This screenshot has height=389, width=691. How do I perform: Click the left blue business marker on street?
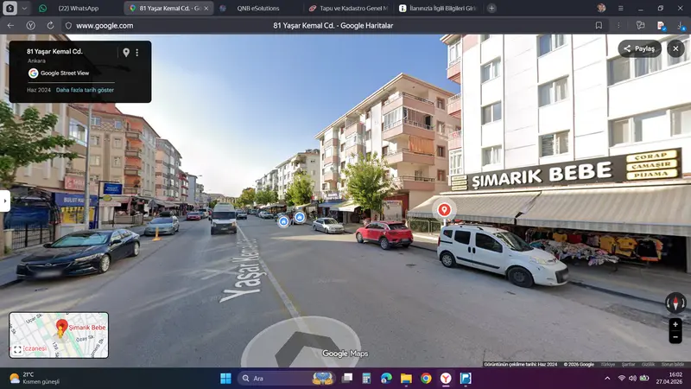point(283,221)
